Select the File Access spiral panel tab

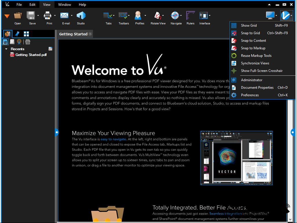pyautogui.click(x=8, y=34)
